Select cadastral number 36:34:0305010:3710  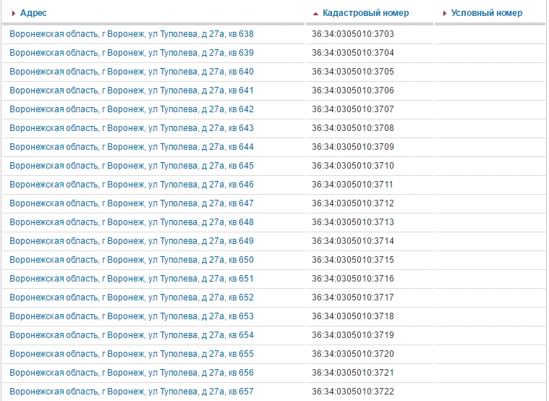[353, 166]
